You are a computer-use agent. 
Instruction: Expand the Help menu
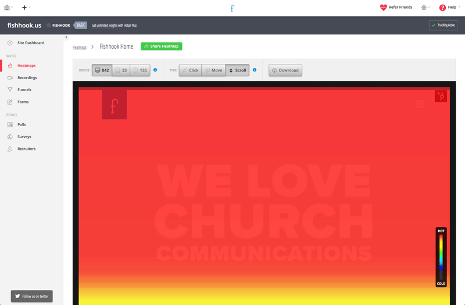454,8
